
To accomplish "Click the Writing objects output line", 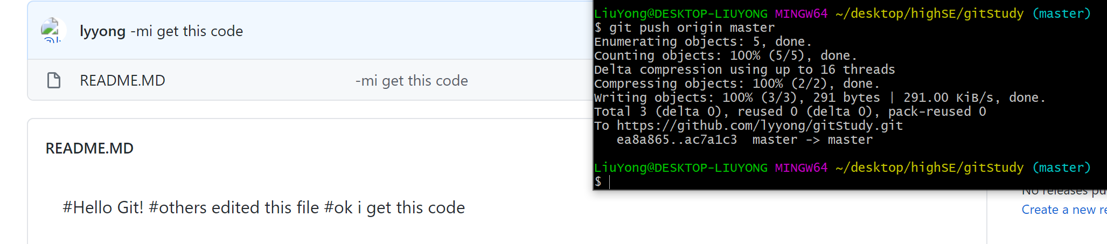I will [819, 97].
